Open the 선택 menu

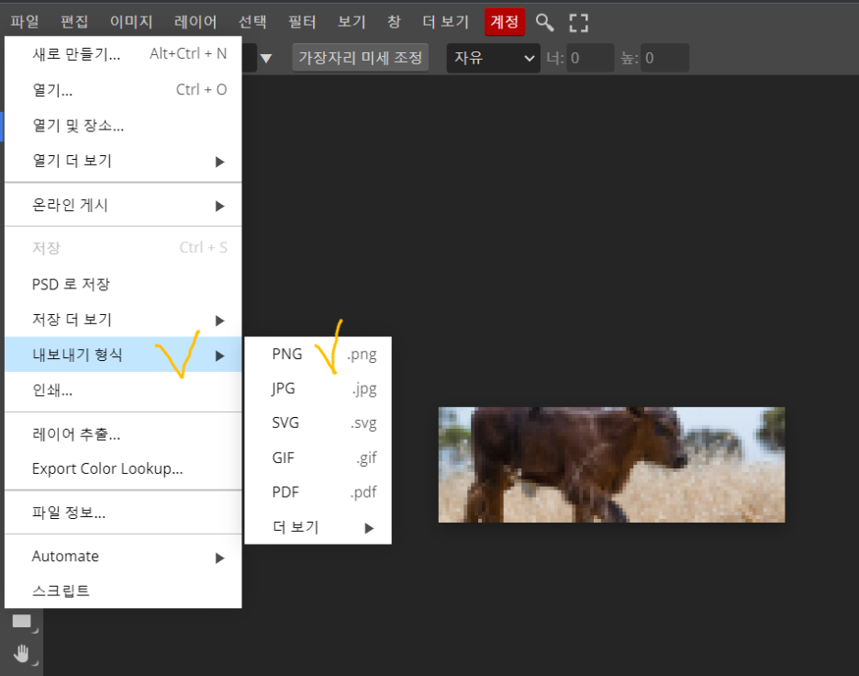(x=252, y=22)
